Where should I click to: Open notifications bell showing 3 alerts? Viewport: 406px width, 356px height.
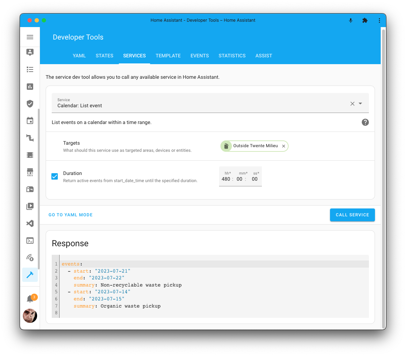[30, 298]
